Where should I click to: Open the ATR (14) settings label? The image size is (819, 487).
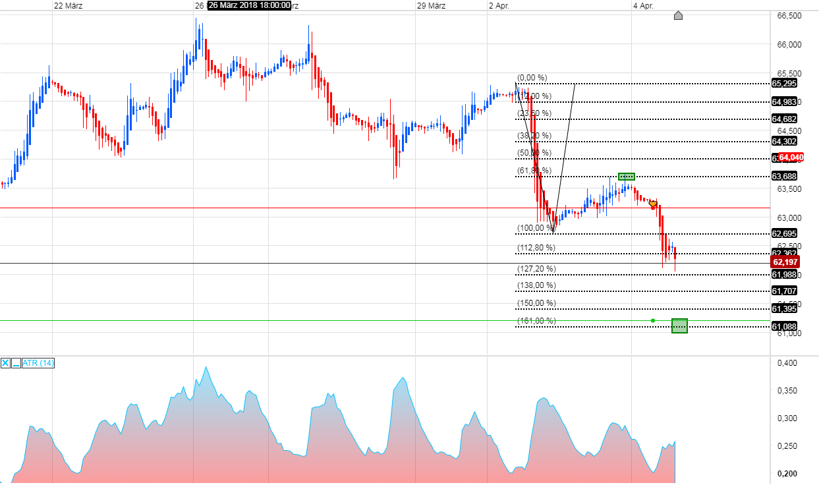point(38,363)
